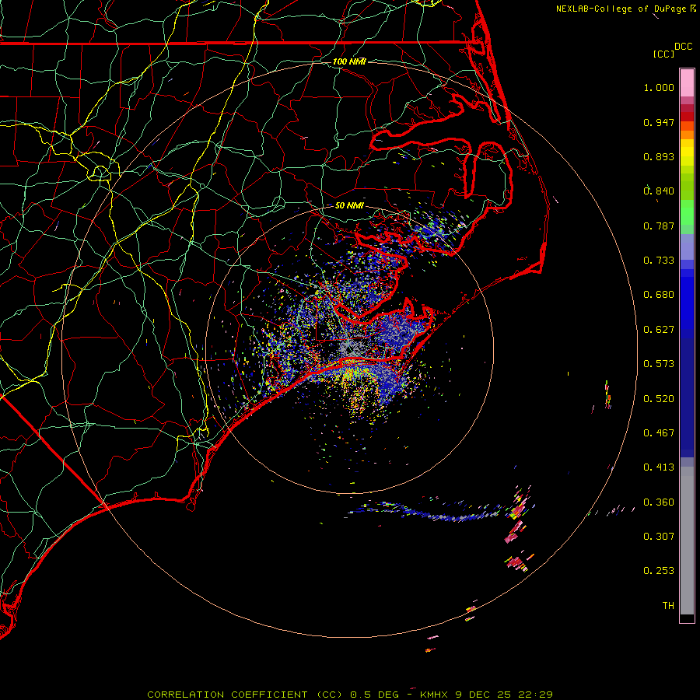The width and height of the screenshot is (700, 700).
Task: Click the [CC] unit label above the color bar
Action: pos(663,54)
